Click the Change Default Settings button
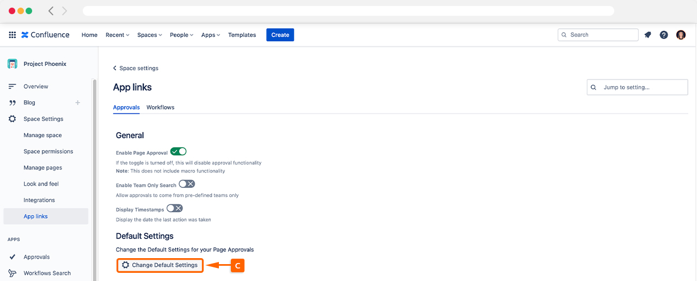The image size is (697, 281). point(160,265)
